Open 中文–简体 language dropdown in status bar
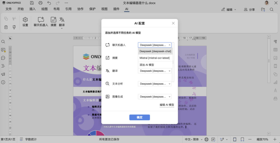This screenshot has height=143, width=280. tap(194, 139)
